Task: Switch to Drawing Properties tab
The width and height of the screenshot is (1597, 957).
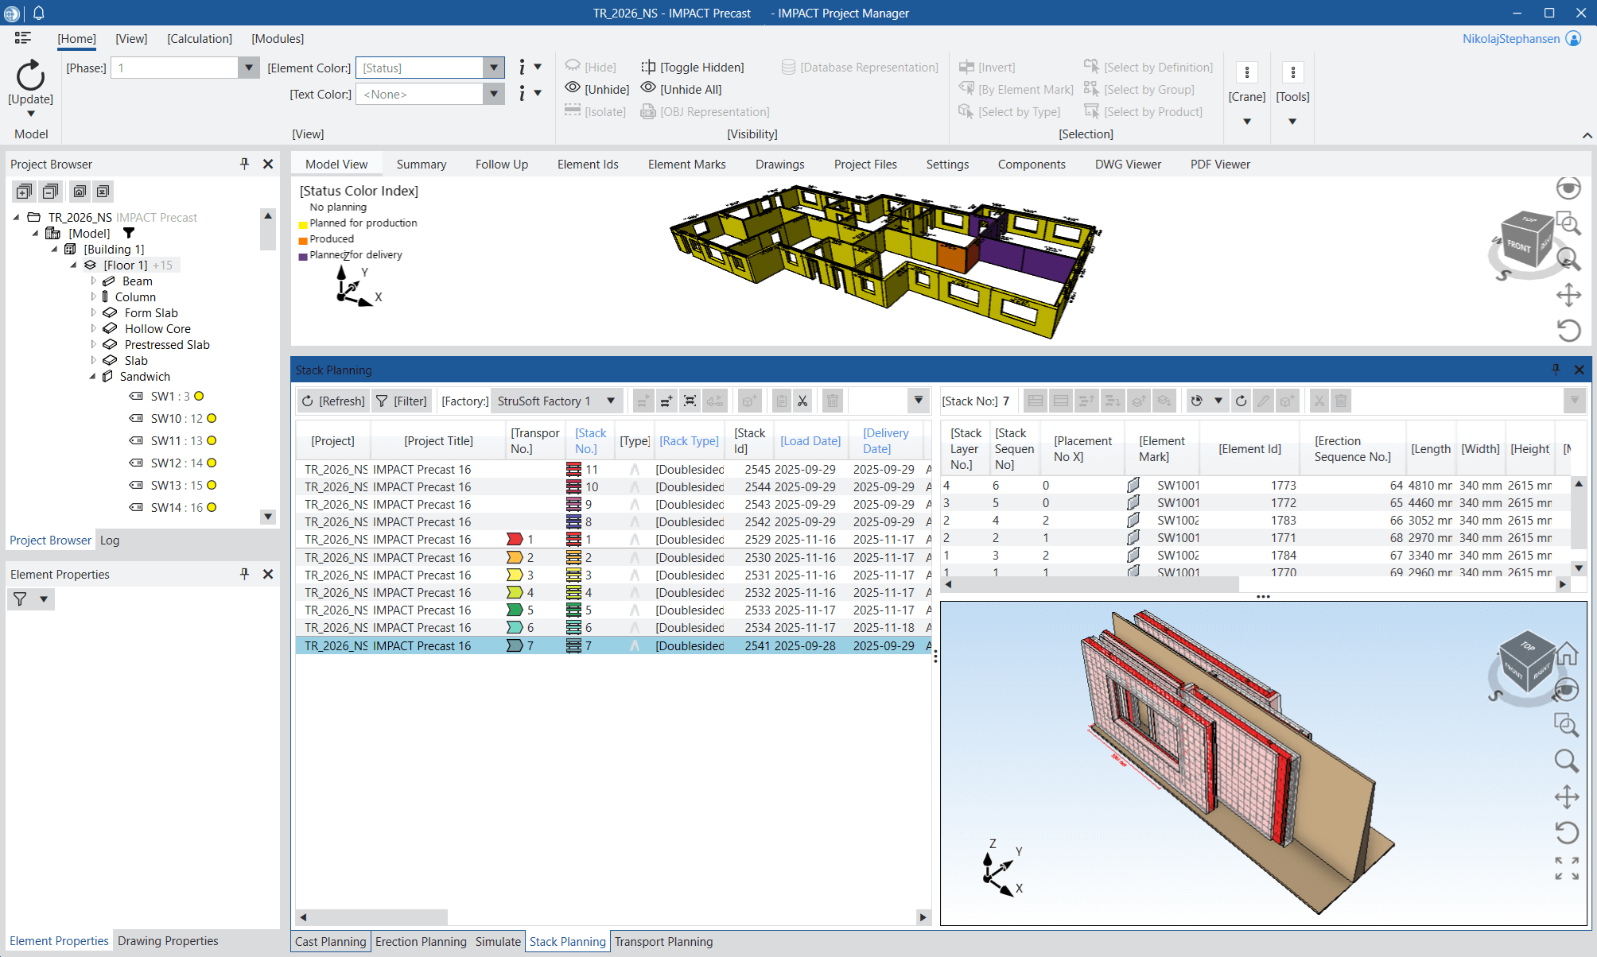Action: (168, 940)
